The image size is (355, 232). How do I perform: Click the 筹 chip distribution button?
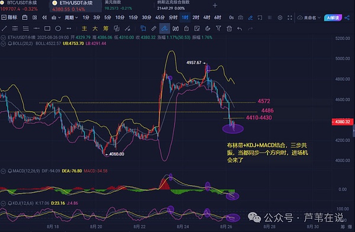106,28
